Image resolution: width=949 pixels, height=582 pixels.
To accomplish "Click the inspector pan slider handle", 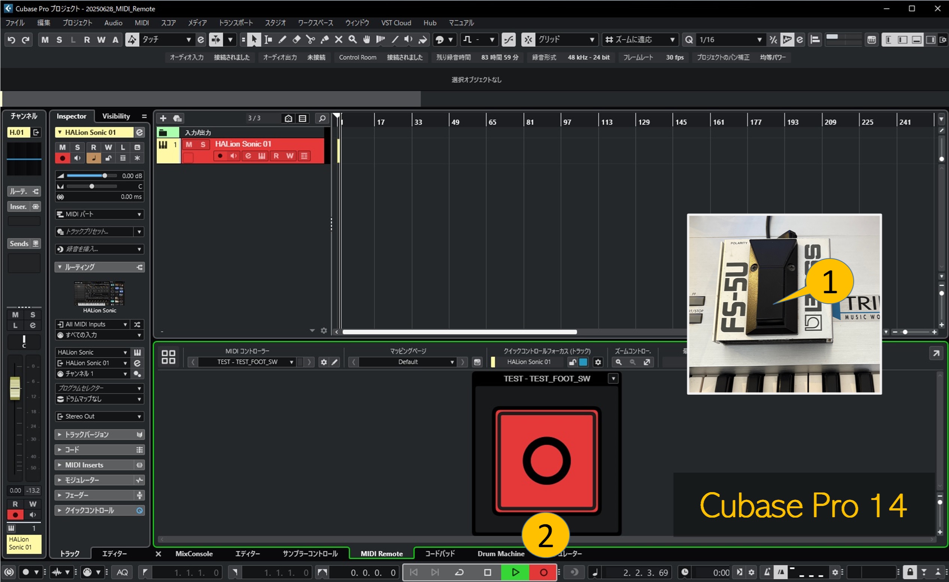I will (x=92, y=187).
